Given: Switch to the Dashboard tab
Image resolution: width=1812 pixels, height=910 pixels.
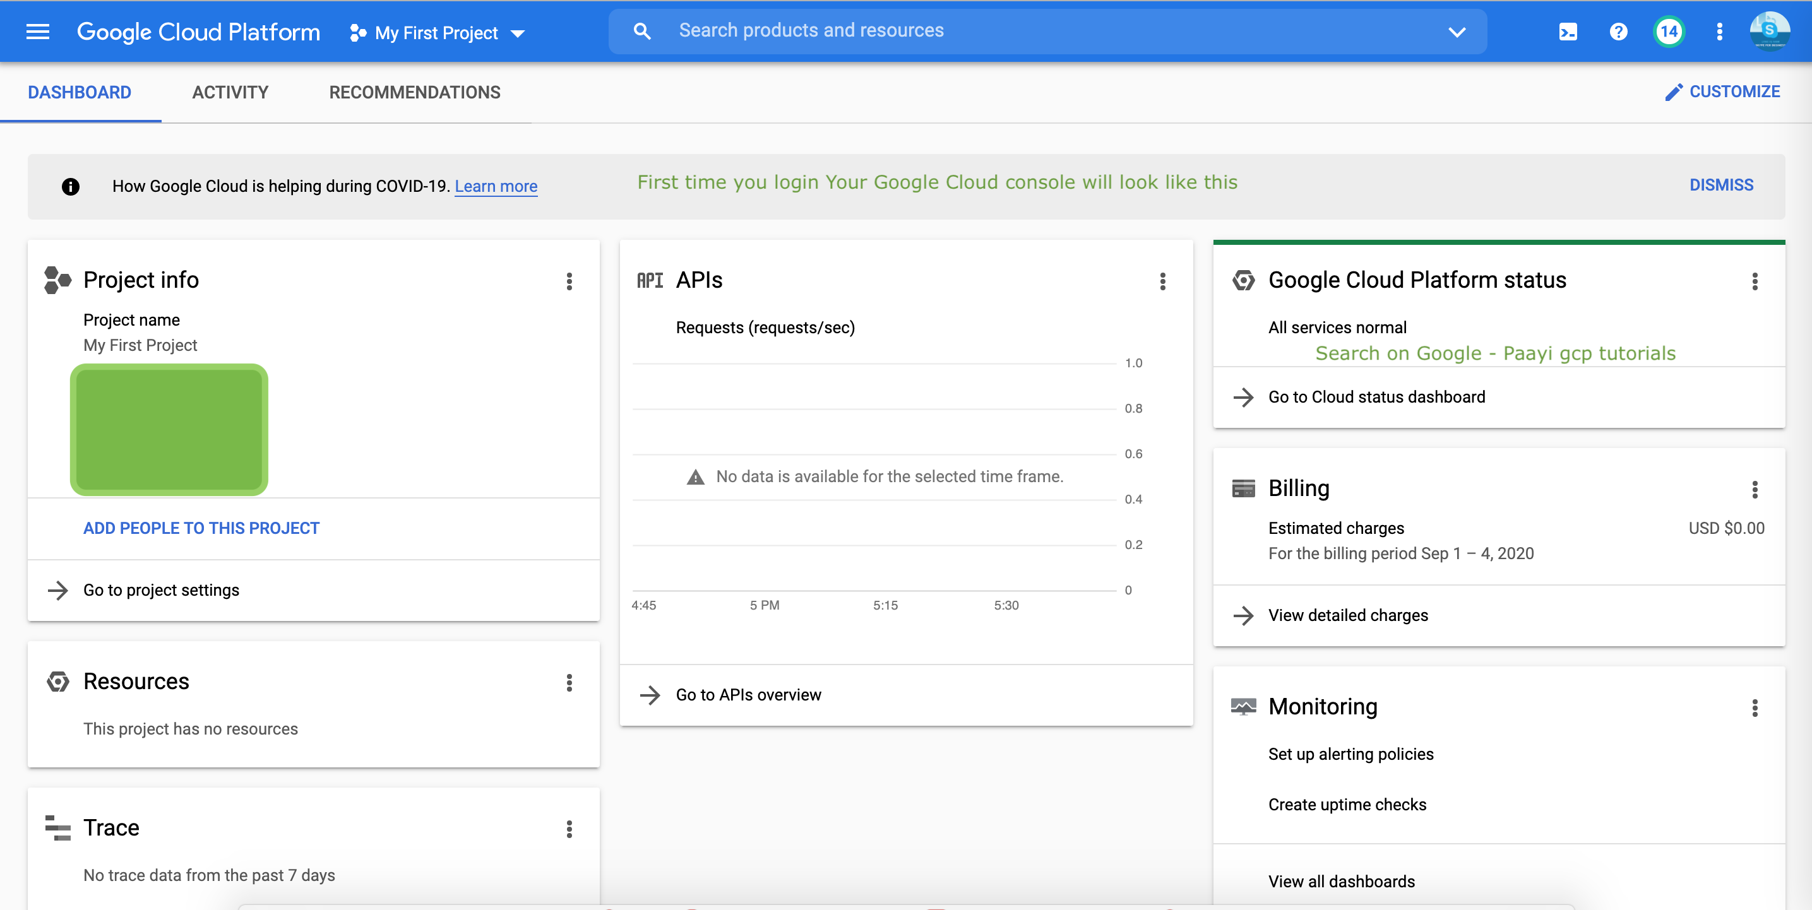Looking at the screenshot, I should pos(80,92).
